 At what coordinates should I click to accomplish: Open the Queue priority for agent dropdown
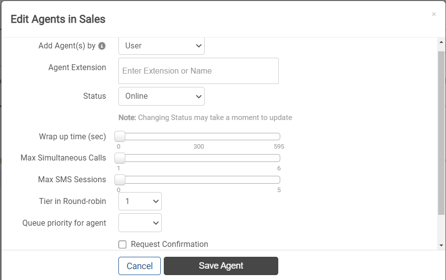point(140,223)
